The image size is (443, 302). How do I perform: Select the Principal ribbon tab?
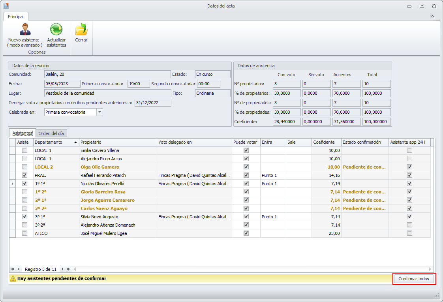(16, 17)
